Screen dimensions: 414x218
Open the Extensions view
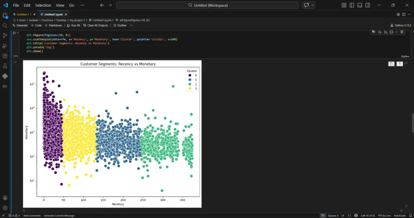[5, 56]
